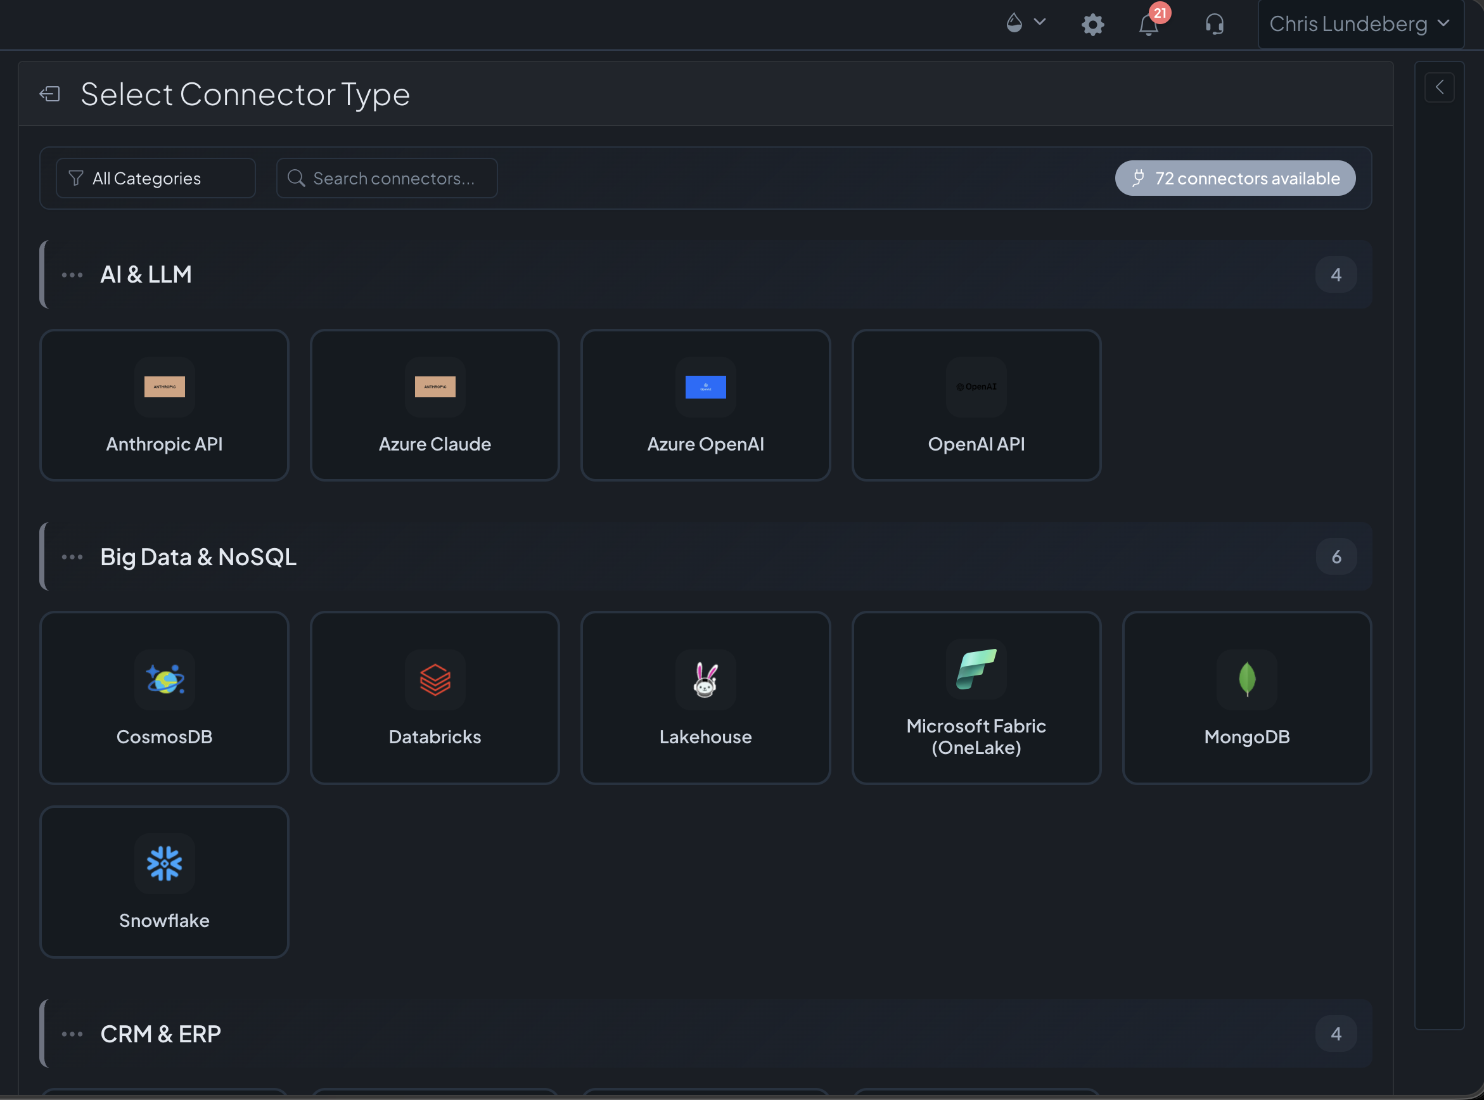Click the Databricks label
The width and height of the screenshot is (1484, 1100).
point(435,737)
